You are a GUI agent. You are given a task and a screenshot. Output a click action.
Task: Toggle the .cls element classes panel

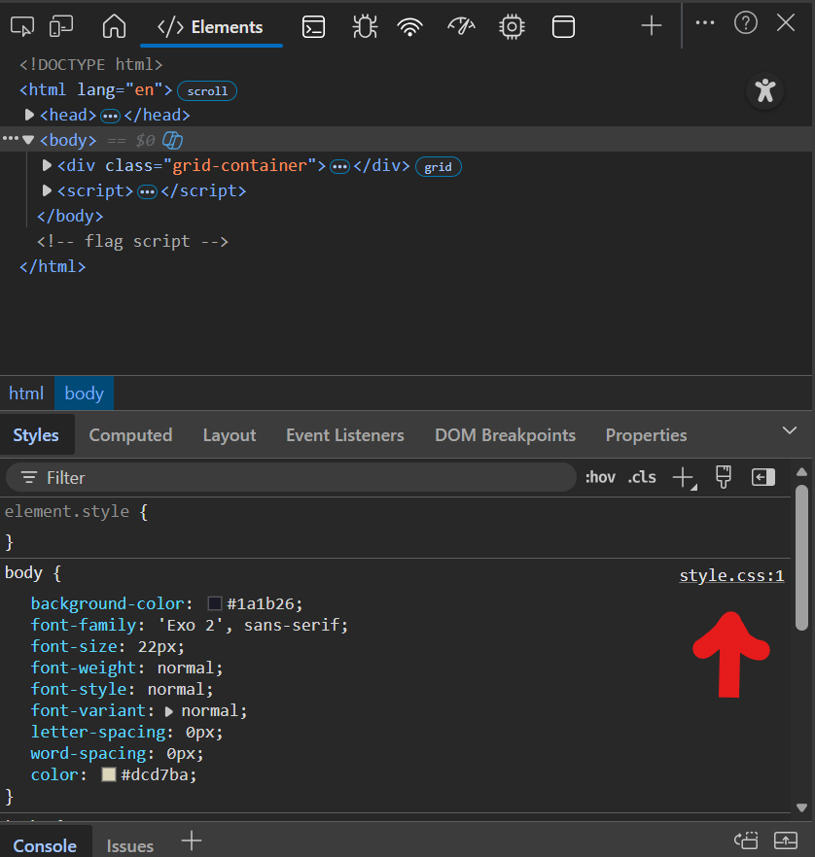pos(642,477)
